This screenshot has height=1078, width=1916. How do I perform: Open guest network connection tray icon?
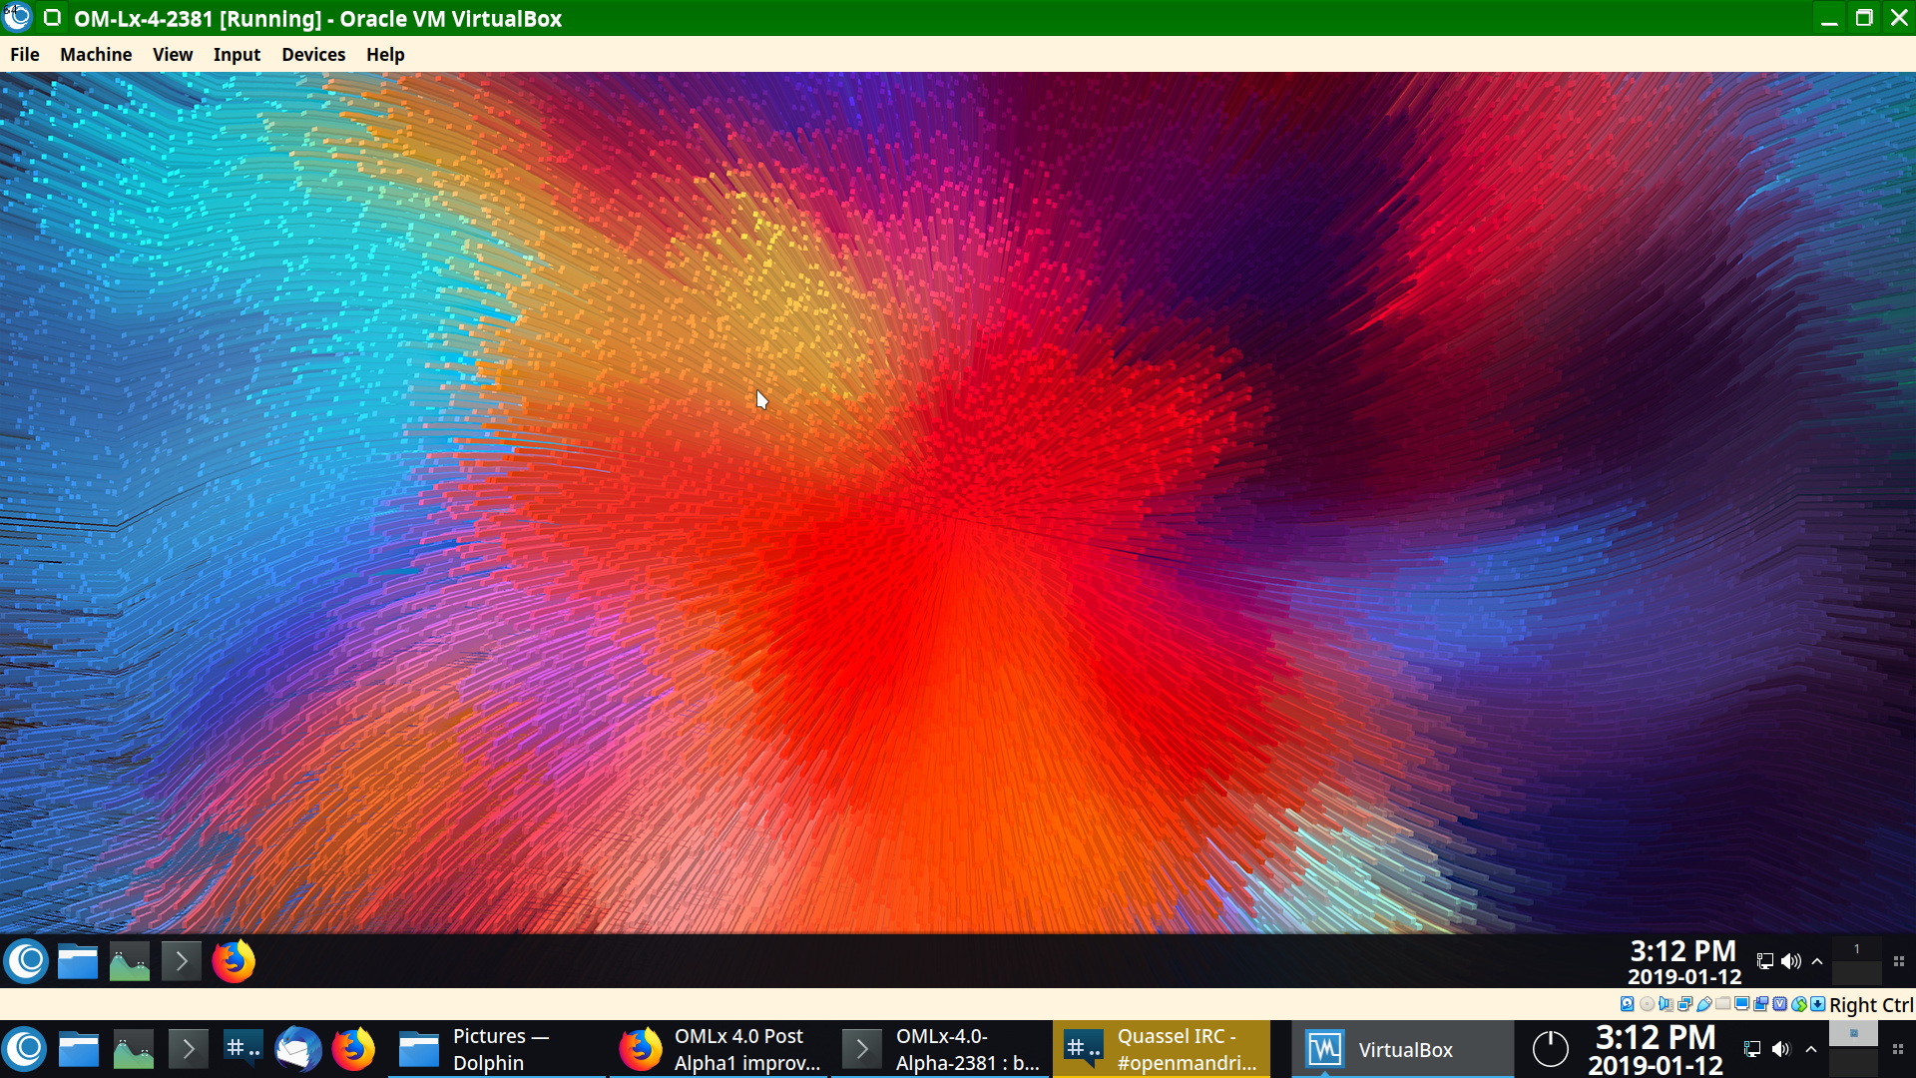tap(1765, 961)
